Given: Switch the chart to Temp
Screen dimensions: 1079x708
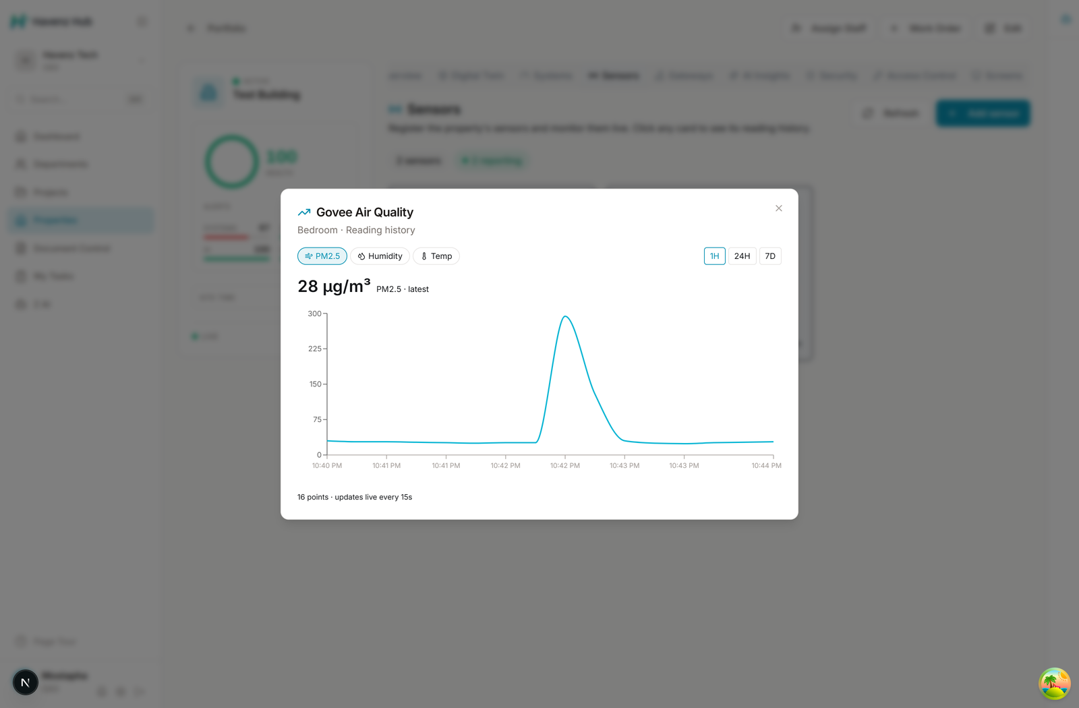Looking at the screenshot, I should [436, 256].
